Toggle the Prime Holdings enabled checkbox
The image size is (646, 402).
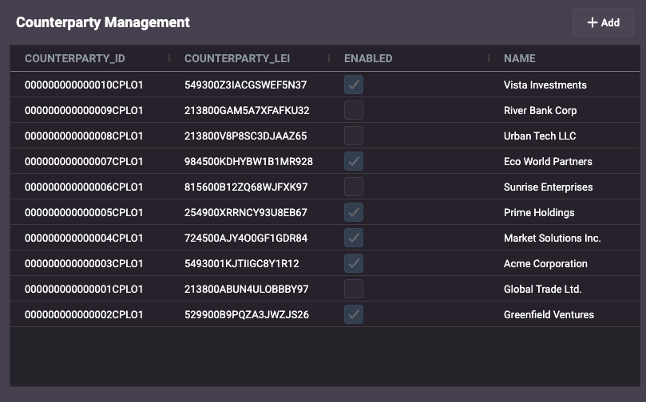point(354,212)
